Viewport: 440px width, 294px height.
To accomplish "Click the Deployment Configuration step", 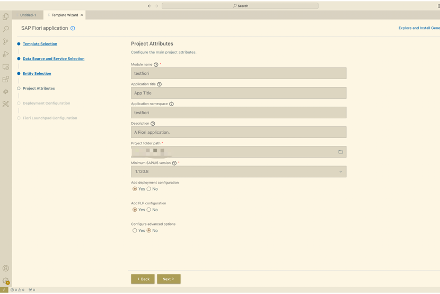I will pos(46,103).
